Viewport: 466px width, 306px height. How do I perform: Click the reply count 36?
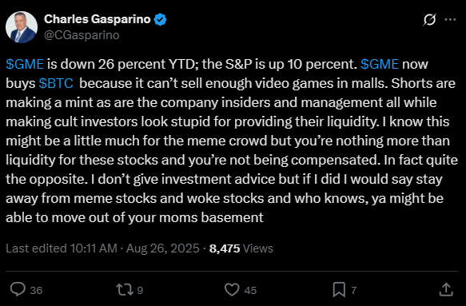36,290
